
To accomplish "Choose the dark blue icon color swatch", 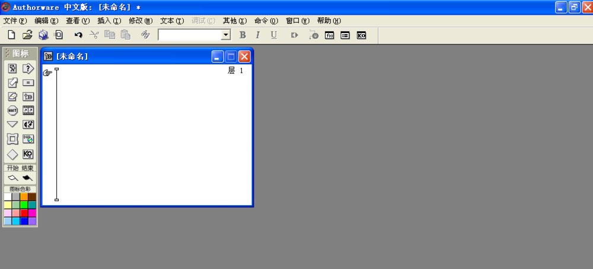I will coord(24,221).
